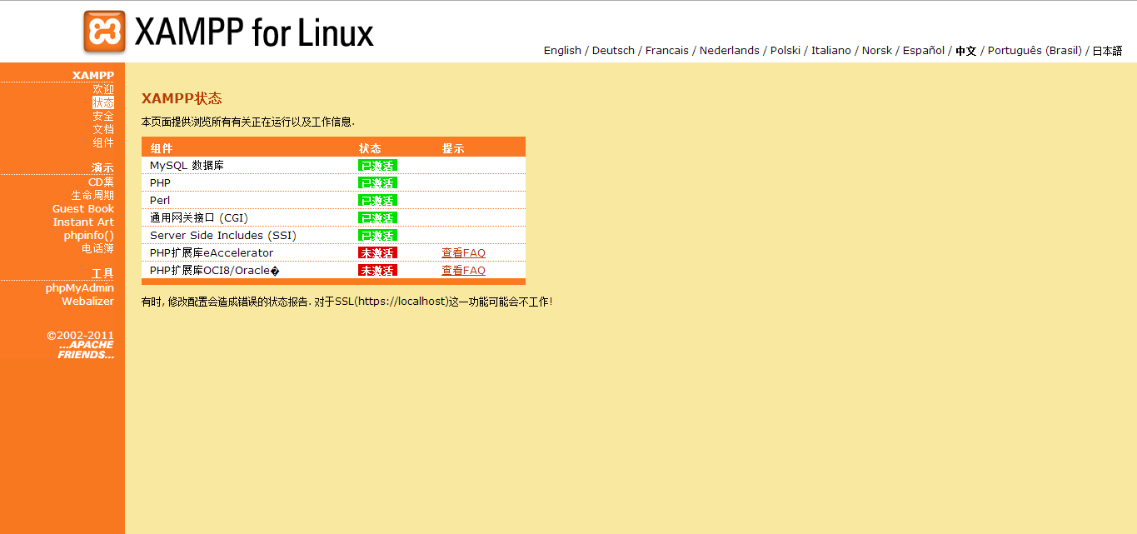This screenshot has height=534, width=1137.
Task: Open the 组件 sidebar page
Action: 103,142
